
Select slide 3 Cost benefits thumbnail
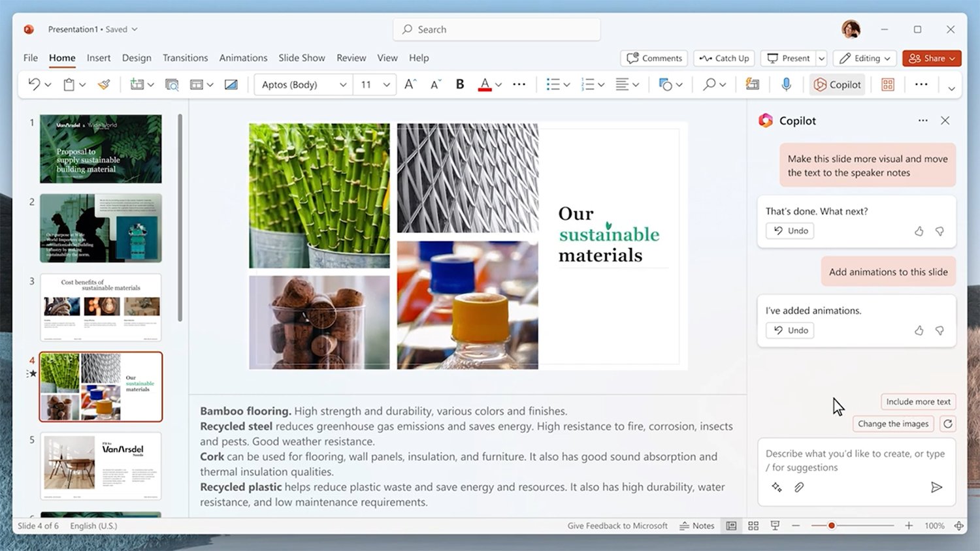pos(101,307)
